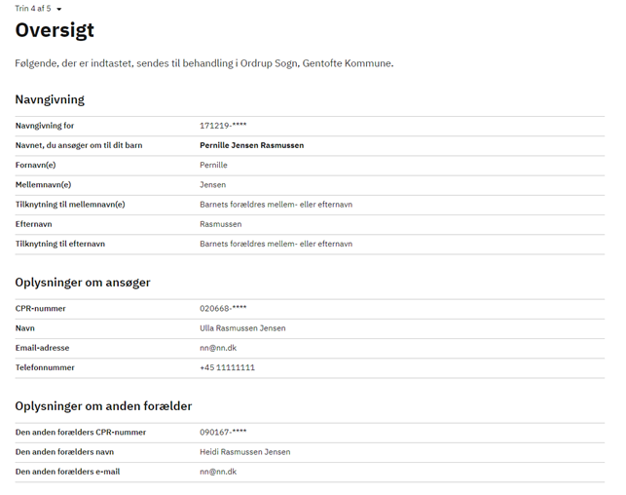This screenshot has width=626, height=495.
Task: Select other parent's name Heidi Rasmussen Jensen
Action: click(245, 452)
